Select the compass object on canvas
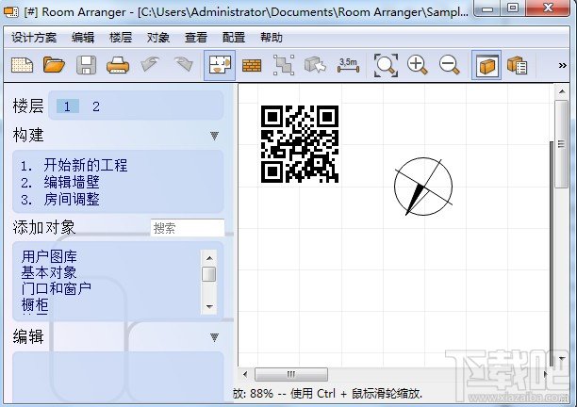 pyautogui.click(x=423, y=187)
